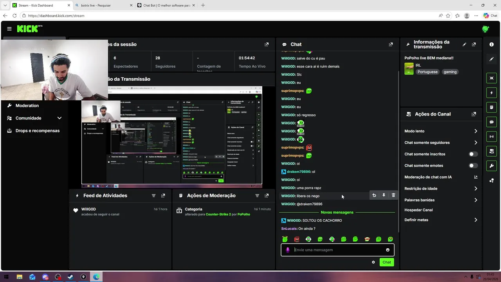Click the Portuguese stream tag

(x=427, y=72)
